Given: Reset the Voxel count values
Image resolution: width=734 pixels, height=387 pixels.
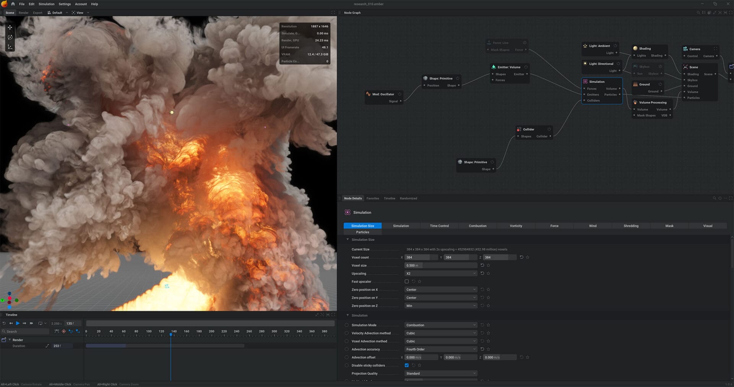Looking at the screenshot, I should pyautogui.click(x=521, y=257).
